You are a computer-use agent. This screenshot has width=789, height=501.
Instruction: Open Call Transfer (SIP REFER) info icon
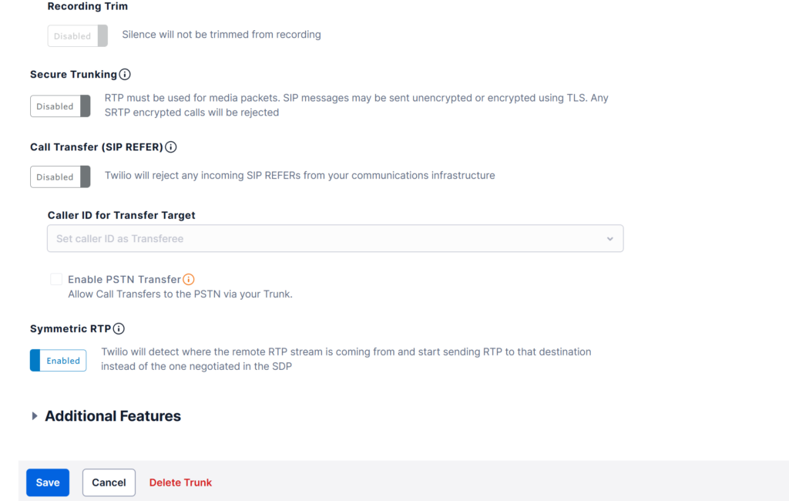170,147
